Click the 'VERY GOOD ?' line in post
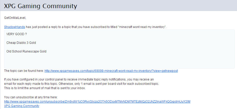The height and width of the screenshot is (109, 237). pos(17,34)
